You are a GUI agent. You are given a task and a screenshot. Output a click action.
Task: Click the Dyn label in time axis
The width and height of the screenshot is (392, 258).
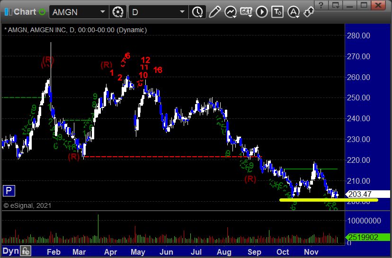10,251
